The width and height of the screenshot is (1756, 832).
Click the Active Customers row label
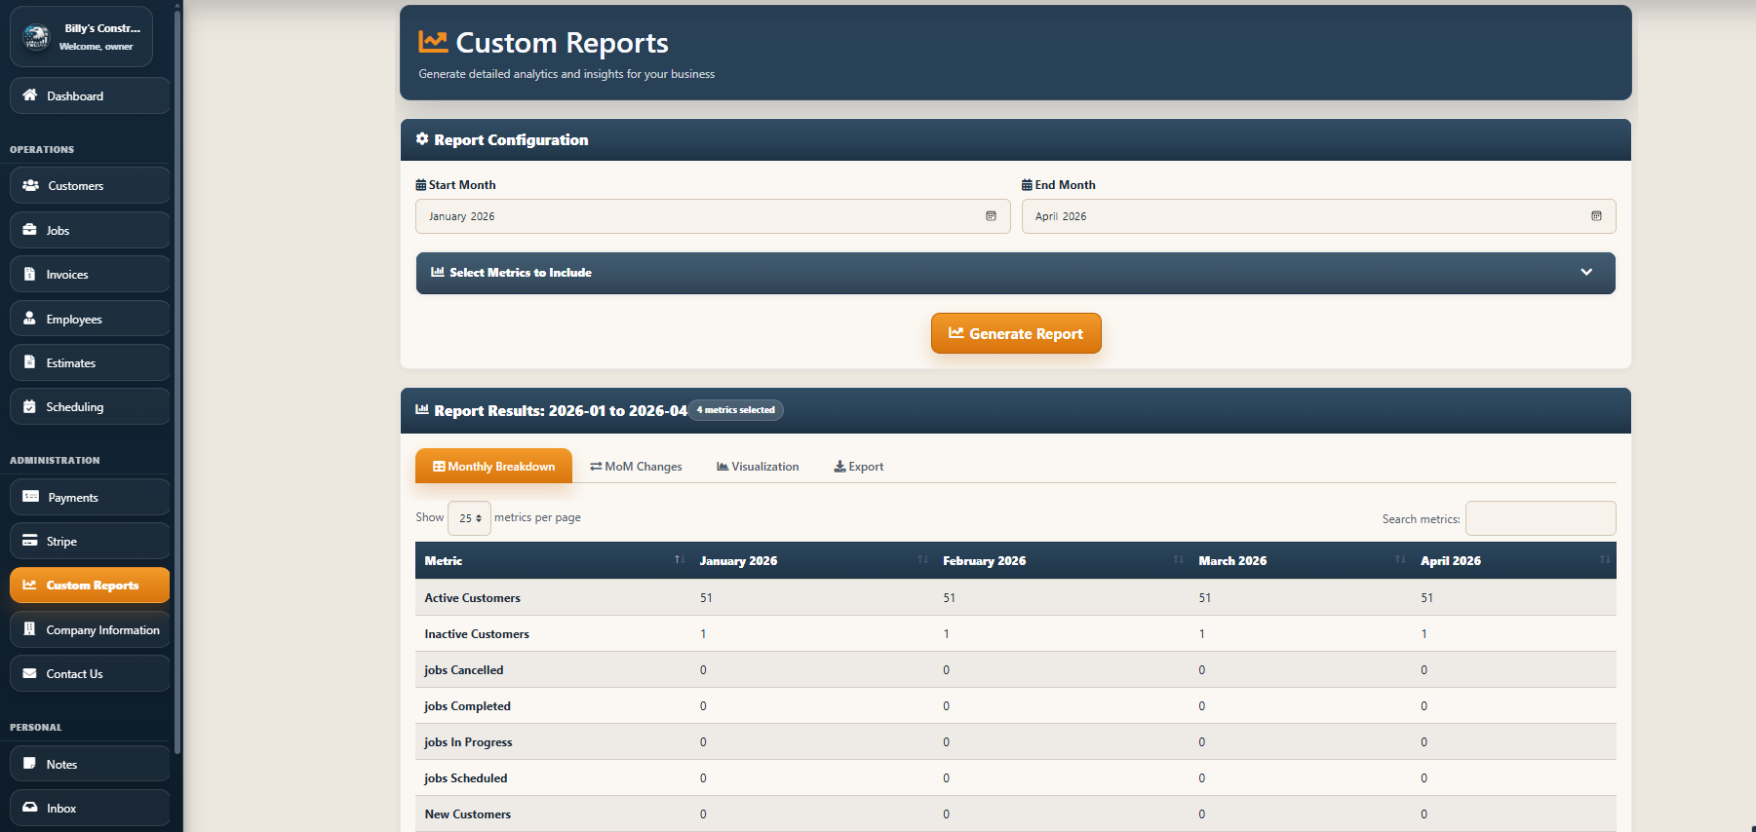point(472,597)
